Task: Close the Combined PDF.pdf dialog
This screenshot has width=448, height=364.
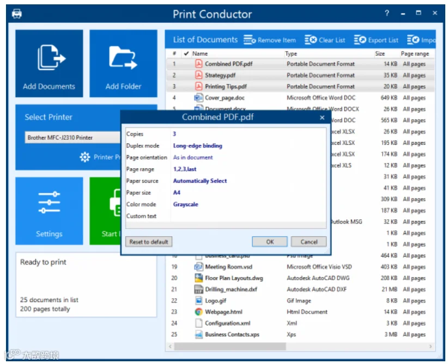Action: click(322, 118)
